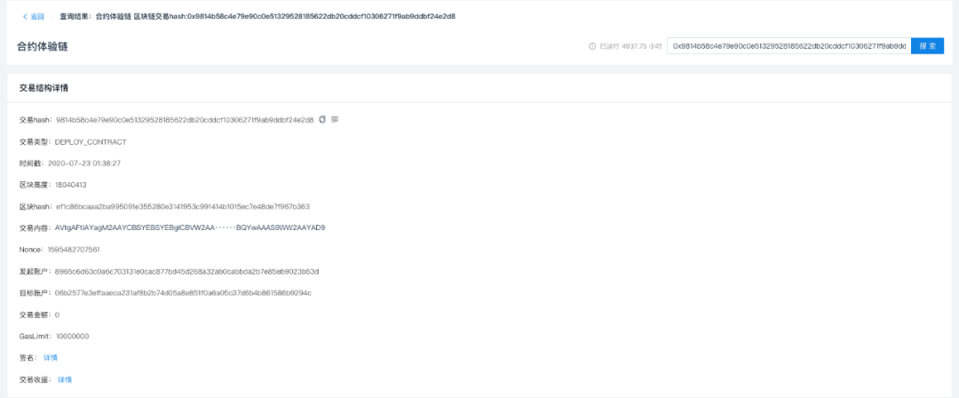Click the truncated 交易内容 value
The height and width of the screenshot is (398, 959).
tap(189, 227)
